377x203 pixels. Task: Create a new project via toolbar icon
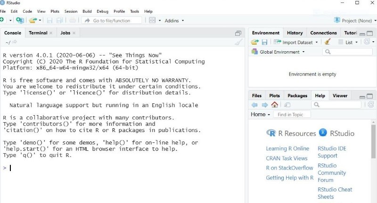[x=20, y=20]
